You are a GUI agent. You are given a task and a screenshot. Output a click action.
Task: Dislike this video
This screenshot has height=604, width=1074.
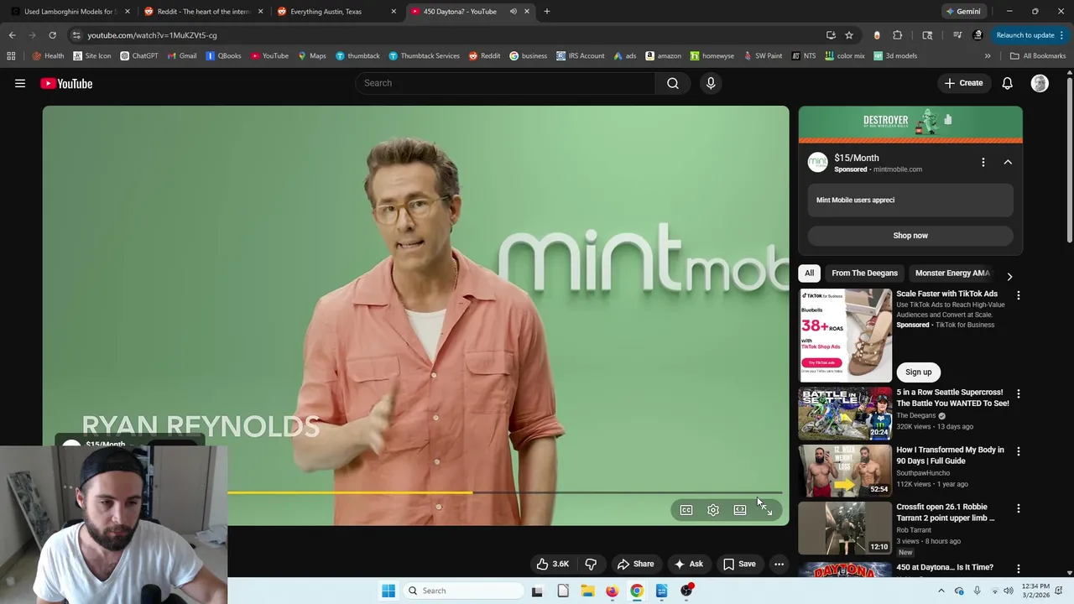coord(591,564)
